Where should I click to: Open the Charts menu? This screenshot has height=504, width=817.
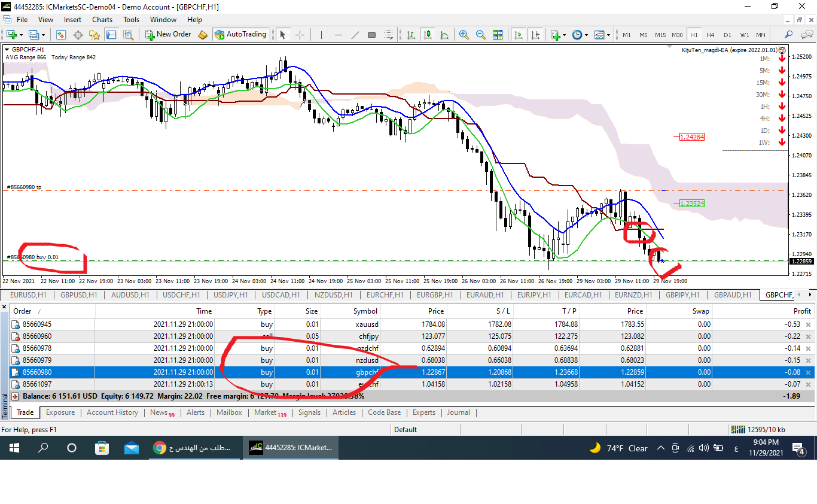click(102, 20)
